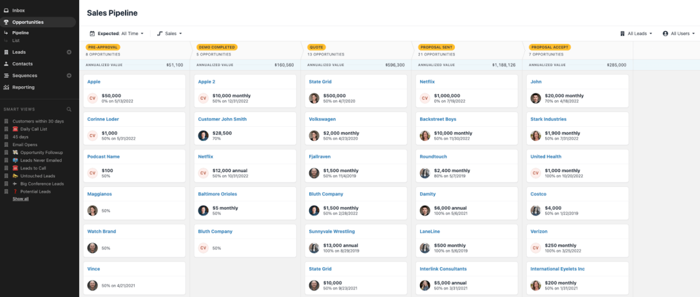Select Pipeline under Opportunities

click(x=20, y=32)
